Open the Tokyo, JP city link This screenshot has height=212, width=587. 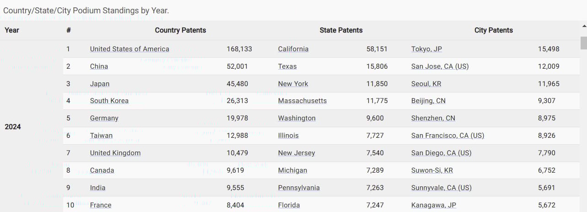426,49
